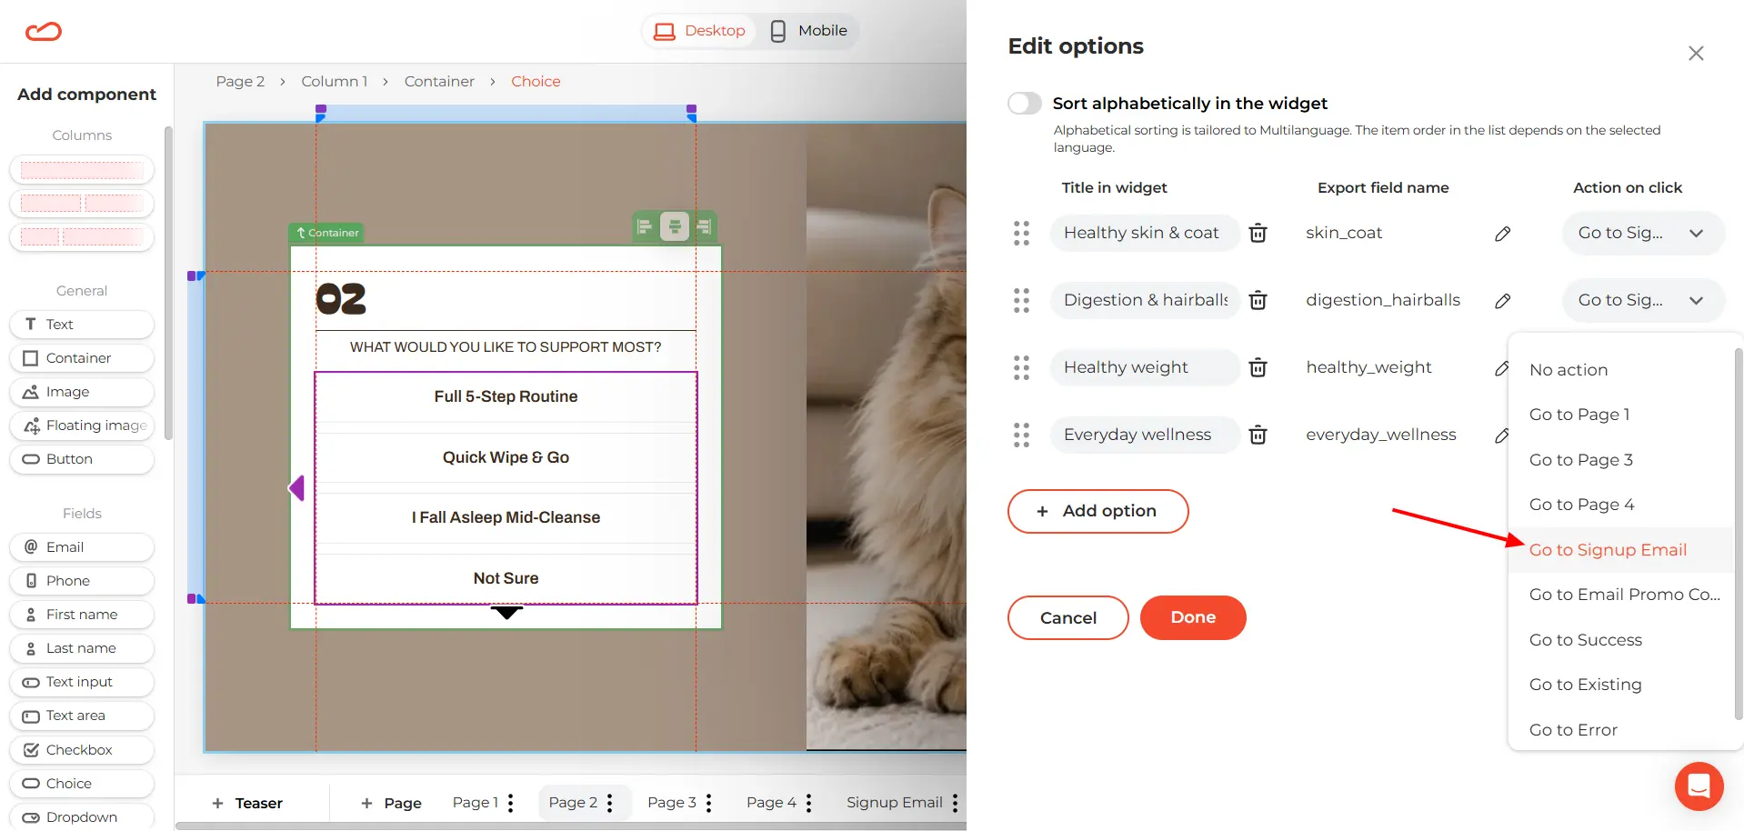Go to Container in breadcrumb
Viewport: 1744px width, 831px height.
(x=439, y=82)
